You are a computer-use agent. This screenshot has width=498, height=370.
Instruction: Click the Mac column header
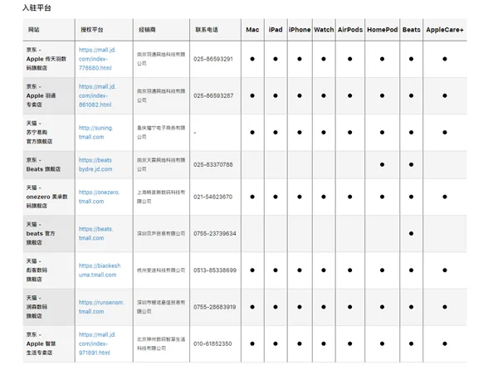pyautogui.click(x=252, y=30)
